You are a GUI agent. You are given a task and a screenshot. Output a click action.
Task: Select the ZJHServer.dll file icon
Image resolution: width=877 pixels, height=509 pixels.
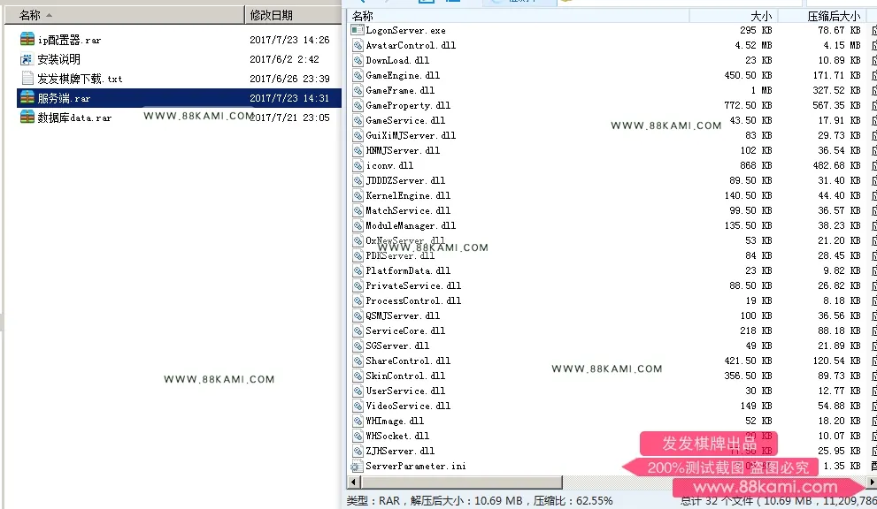click(x=357, y=451)
